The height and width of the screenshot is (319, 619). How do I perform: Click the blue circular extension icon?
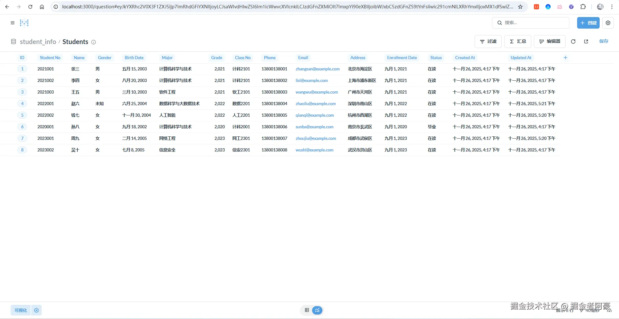click(548, 7)
